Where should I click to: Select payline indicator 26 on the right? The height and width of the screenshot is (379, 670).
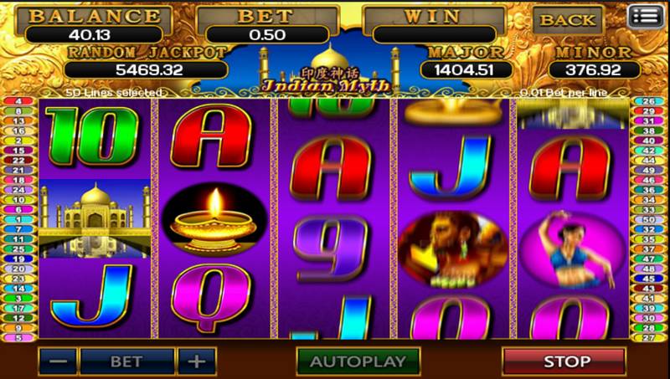648,101
